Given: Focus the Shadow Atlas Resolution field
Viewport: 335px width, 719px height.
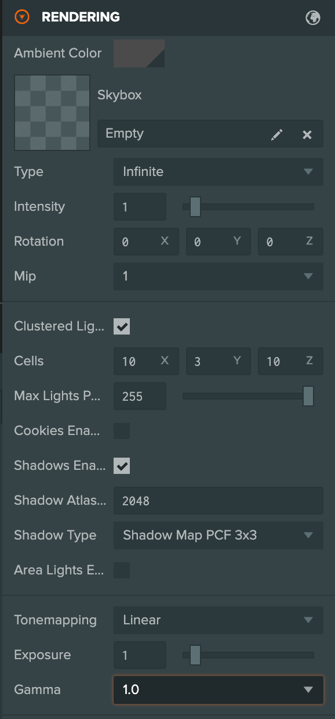Looking at the screenshot, I should click(218, 501).
